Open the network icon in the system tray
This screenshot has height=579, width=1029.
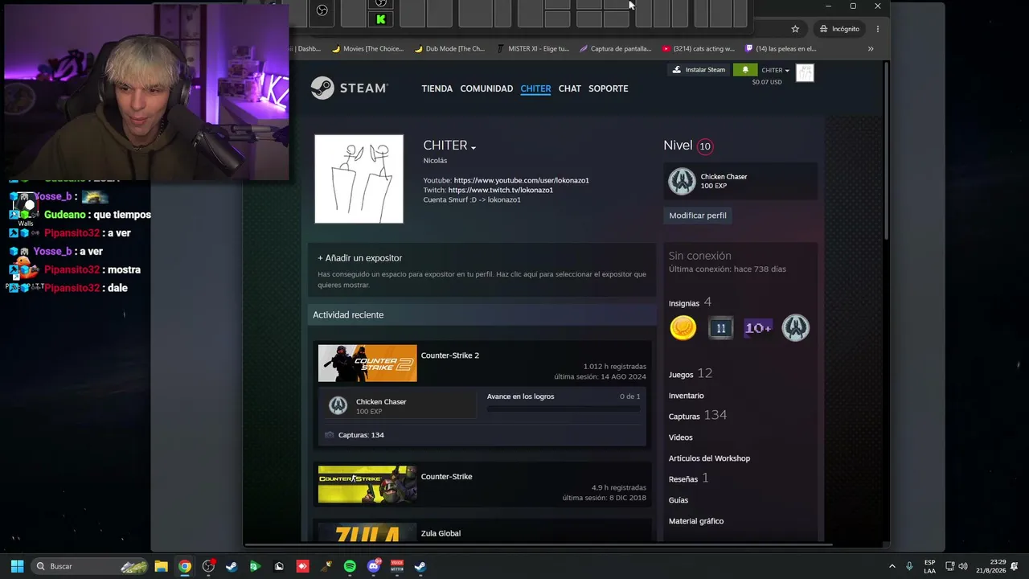949,566
